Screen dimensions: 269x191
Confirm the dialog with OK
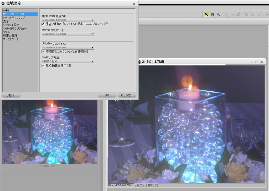pos(107,95)
